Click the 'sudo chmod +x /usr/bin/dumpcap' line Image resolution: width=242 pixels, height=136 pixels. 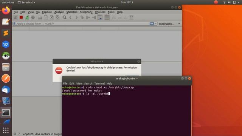[x=98, y=87]
